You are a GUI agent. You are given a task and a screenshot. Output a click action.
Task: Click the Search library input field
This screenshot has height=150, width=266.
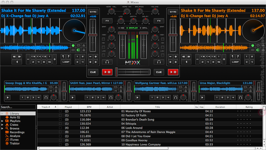[x=18, y=107]
